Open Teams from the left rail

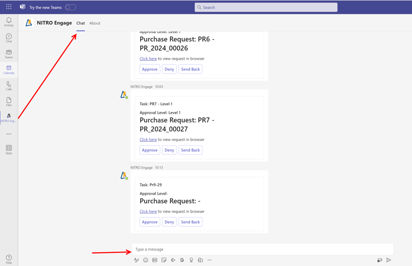(x=9, y=54)
